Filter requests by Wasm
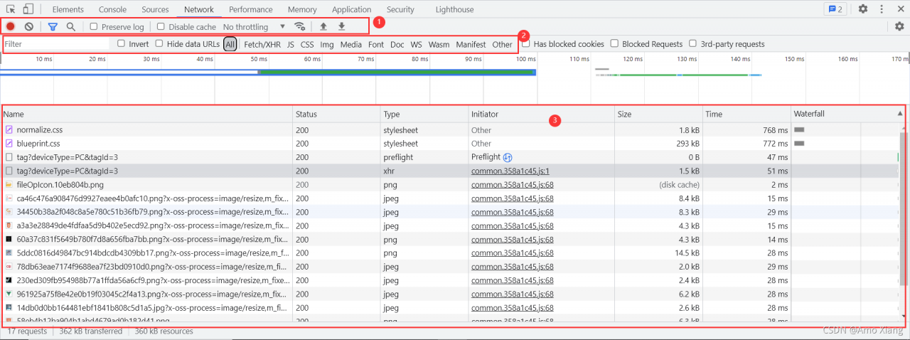Screen dimensions: 910x340 click(x=439, y=44)
